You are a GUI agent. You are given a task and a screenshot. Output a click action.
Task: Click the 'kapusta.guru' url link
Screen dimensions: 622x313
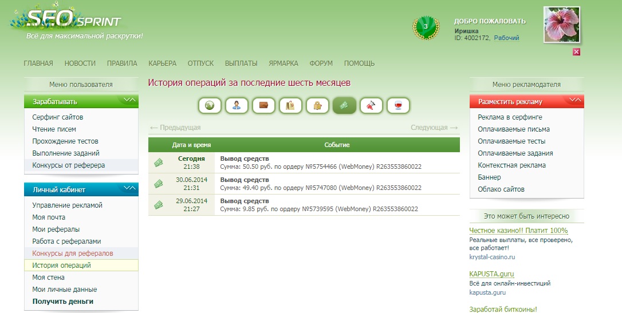(x=487, y=293)
